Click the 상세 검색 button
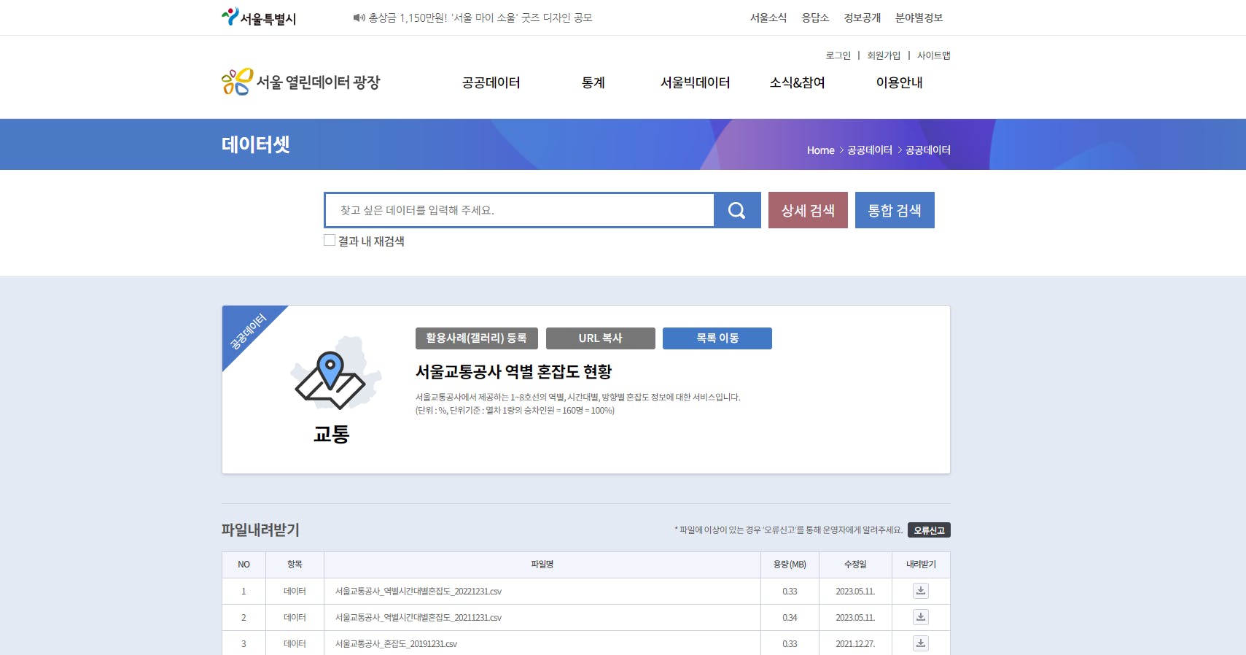Image resolution: width=1246 pixels, height=655 pixels. 808,210
